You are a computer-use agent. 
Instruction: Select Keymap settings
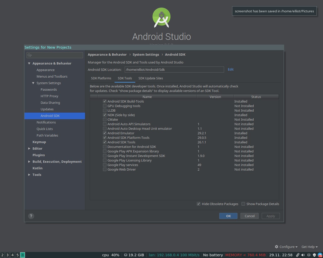point(39,142)
